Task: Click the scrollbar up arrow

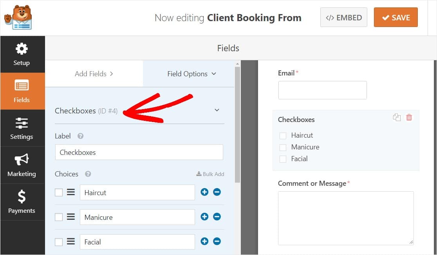Action: click(237, 64)
